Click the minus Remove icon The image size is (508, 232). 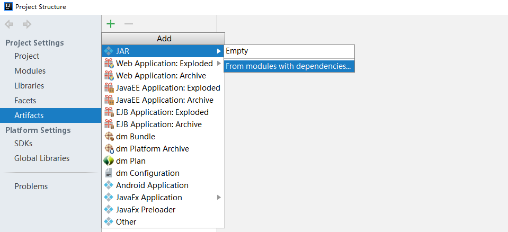click(x=128, y=24)
